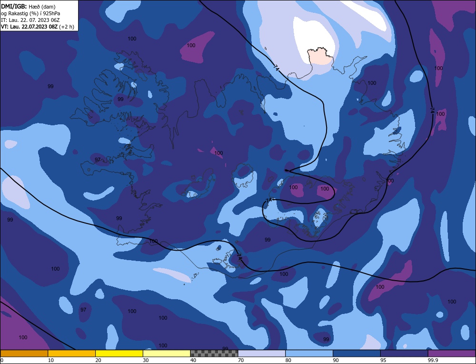Viewport: 476px width, 364px height.
Task: Select the purple legend swatch above 99.9
Action: coord(452,354)
